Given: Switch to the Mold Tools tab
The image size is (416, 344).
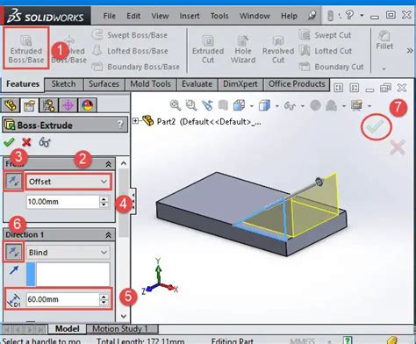Looking at the screenshot, I should point(150,84).
